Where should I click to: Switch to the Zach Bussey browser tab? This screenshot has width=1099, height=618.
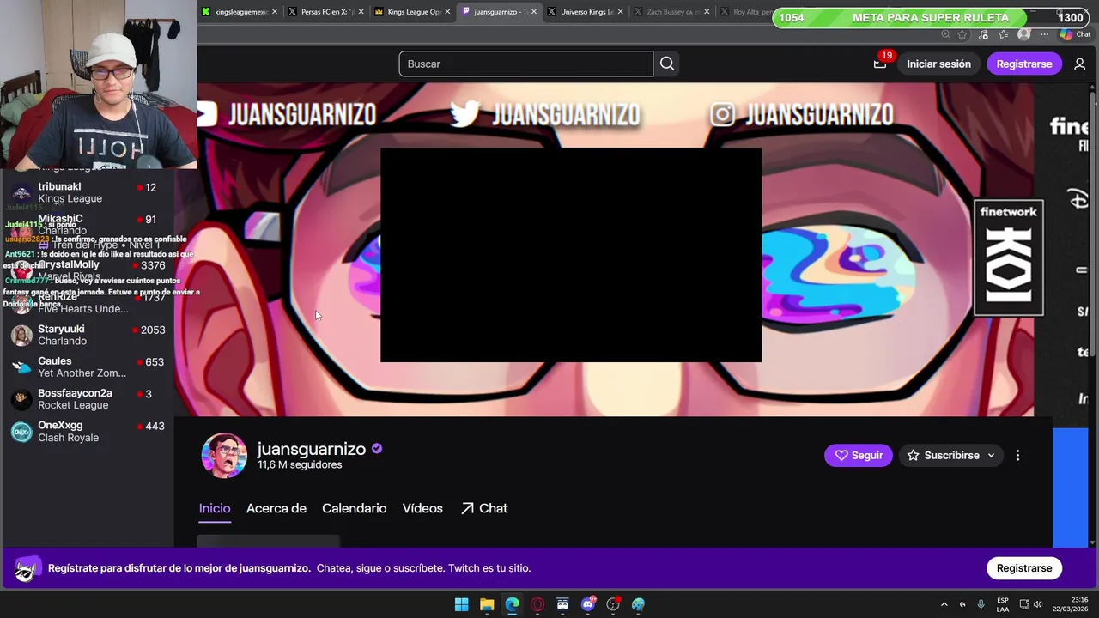(673, 12)
